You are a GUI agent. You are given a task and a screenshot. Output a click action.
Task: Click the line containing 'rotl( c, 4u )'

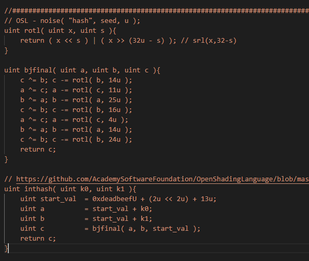(74, 120)
